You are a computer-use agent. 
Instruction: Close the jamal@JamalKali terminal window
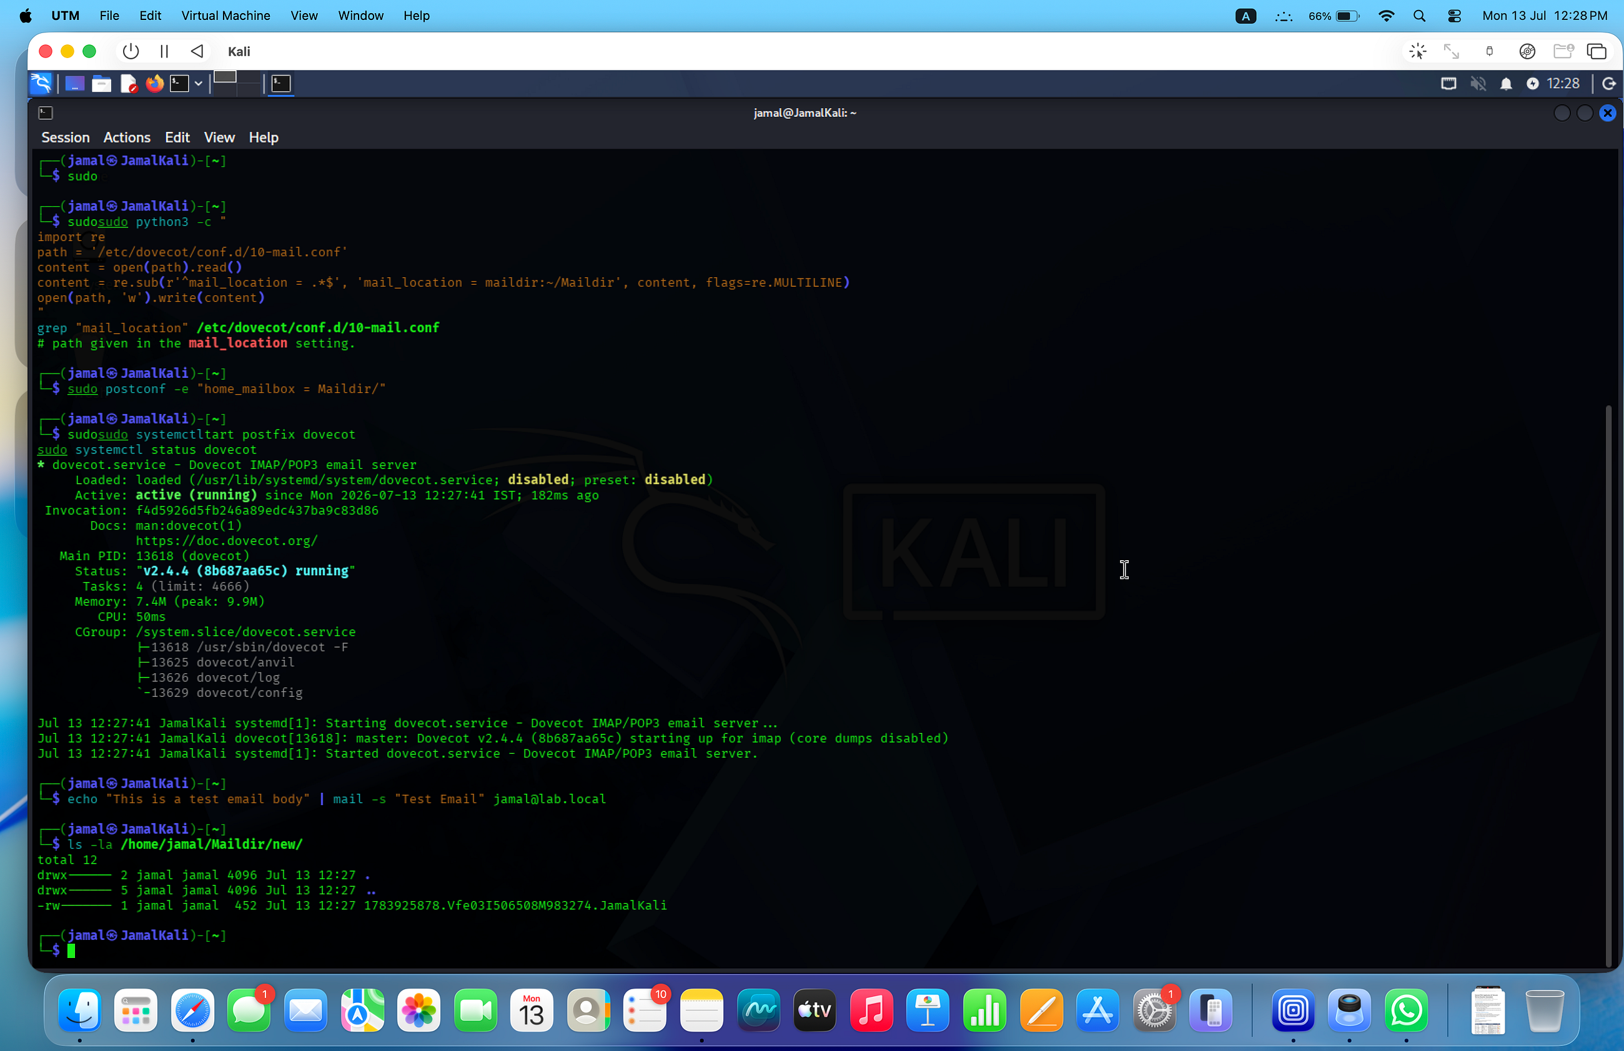tap(1608, 112)
